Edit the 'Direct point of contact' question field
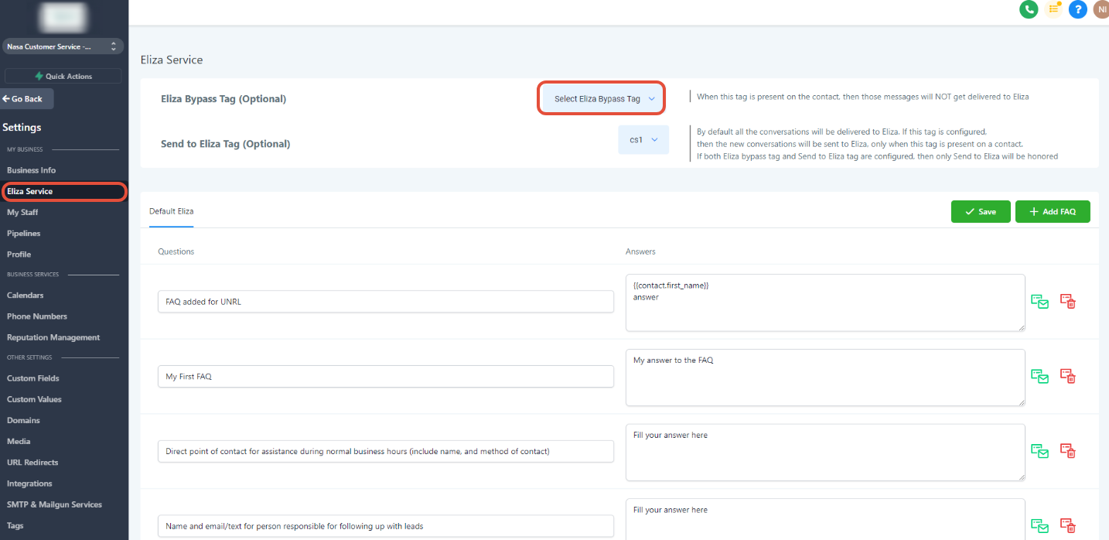The width and height of the screenshot is (1109, 540). pos(386,451)
